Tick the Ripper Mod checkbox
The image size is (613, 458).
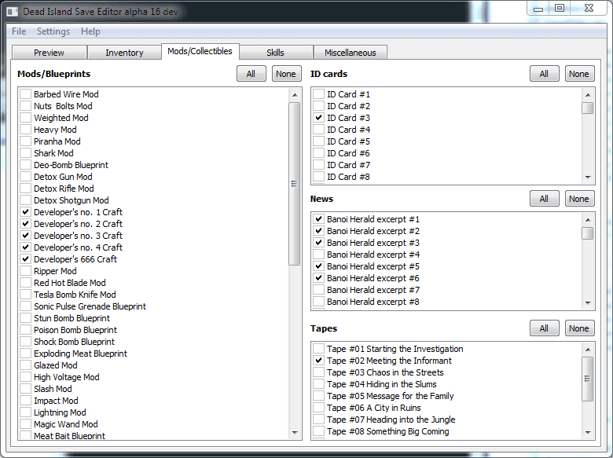tap(25, 271)
